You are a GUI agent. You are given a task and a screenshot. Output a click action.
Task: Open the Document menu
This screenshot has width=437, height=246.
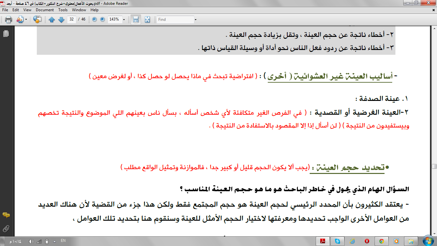point(45,10)
